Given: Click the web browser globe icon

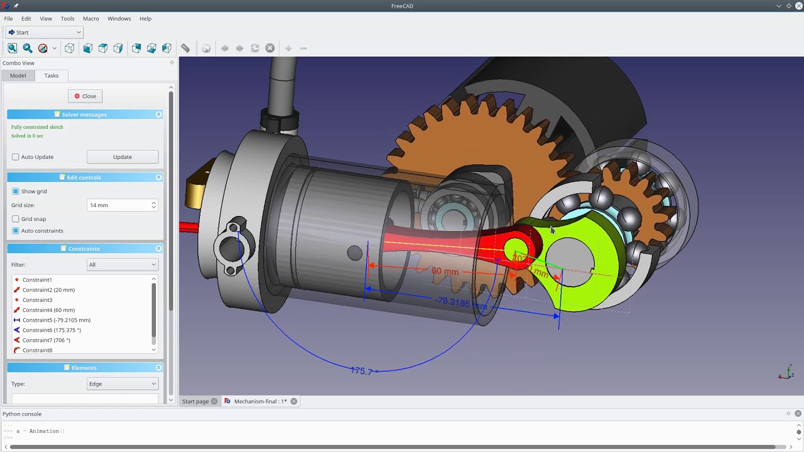Looking at the screenshot, I should 206,48.
